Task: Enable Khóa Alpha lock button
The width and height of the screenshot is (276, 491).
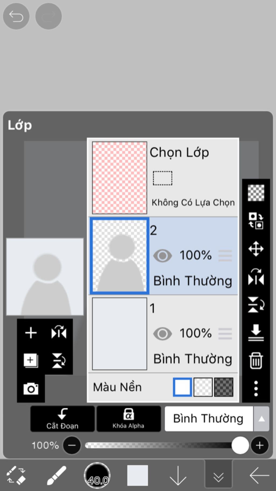Action: 129,419
